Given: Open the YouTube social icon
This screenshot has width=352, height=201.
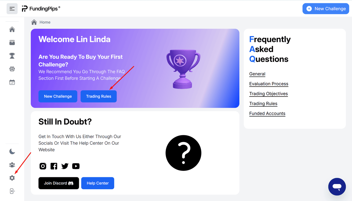Looking at the screenshot, I should [76, 166].
